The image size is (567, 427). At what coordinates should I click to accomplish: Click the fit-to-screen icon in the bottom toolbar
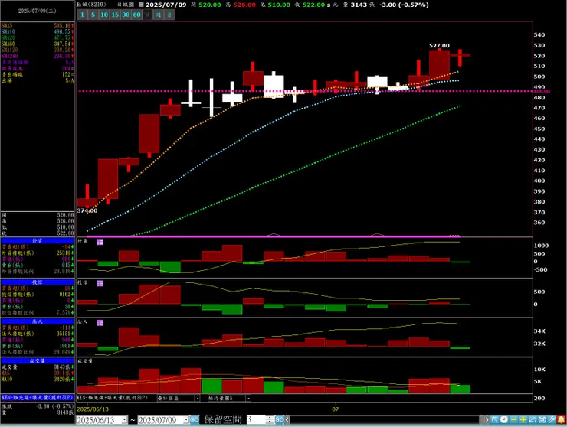[542, 420]
